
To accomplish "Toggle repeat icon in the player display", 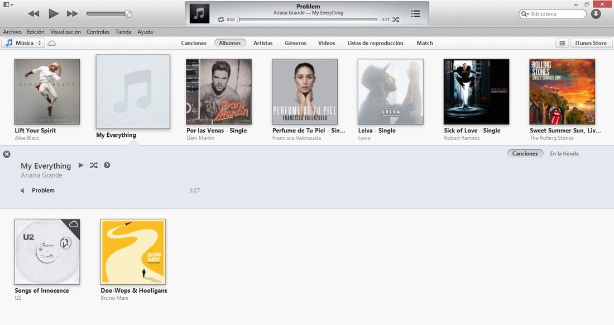I will pos(221,20).
